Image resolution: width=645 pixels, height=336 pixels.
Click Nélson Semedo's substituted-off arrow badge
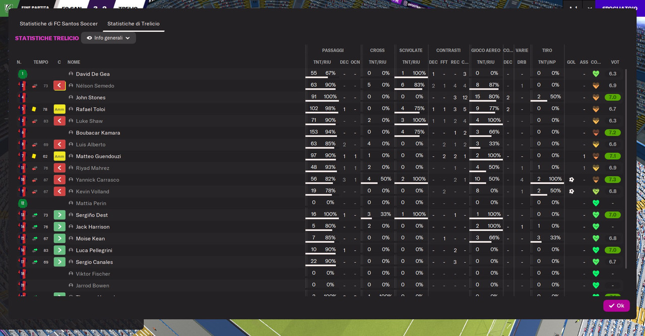click(x=59, y=86)
